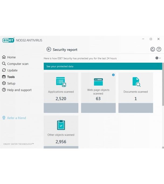The height and width of the screenshot is (184, 164).
Task: Click the Documents scanned count 1
Action: 136,98
